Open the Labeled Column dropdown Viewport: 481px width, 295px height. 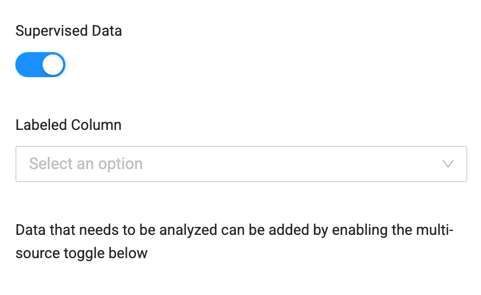point(241,164)
